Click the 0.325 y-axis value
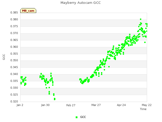Image resolution: width=162 pixels, height=122 pixels. pos(14,95)
